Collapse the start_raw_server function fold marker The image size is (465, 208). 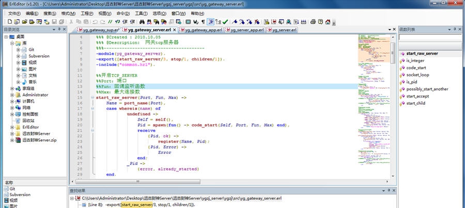pos(92,97)
